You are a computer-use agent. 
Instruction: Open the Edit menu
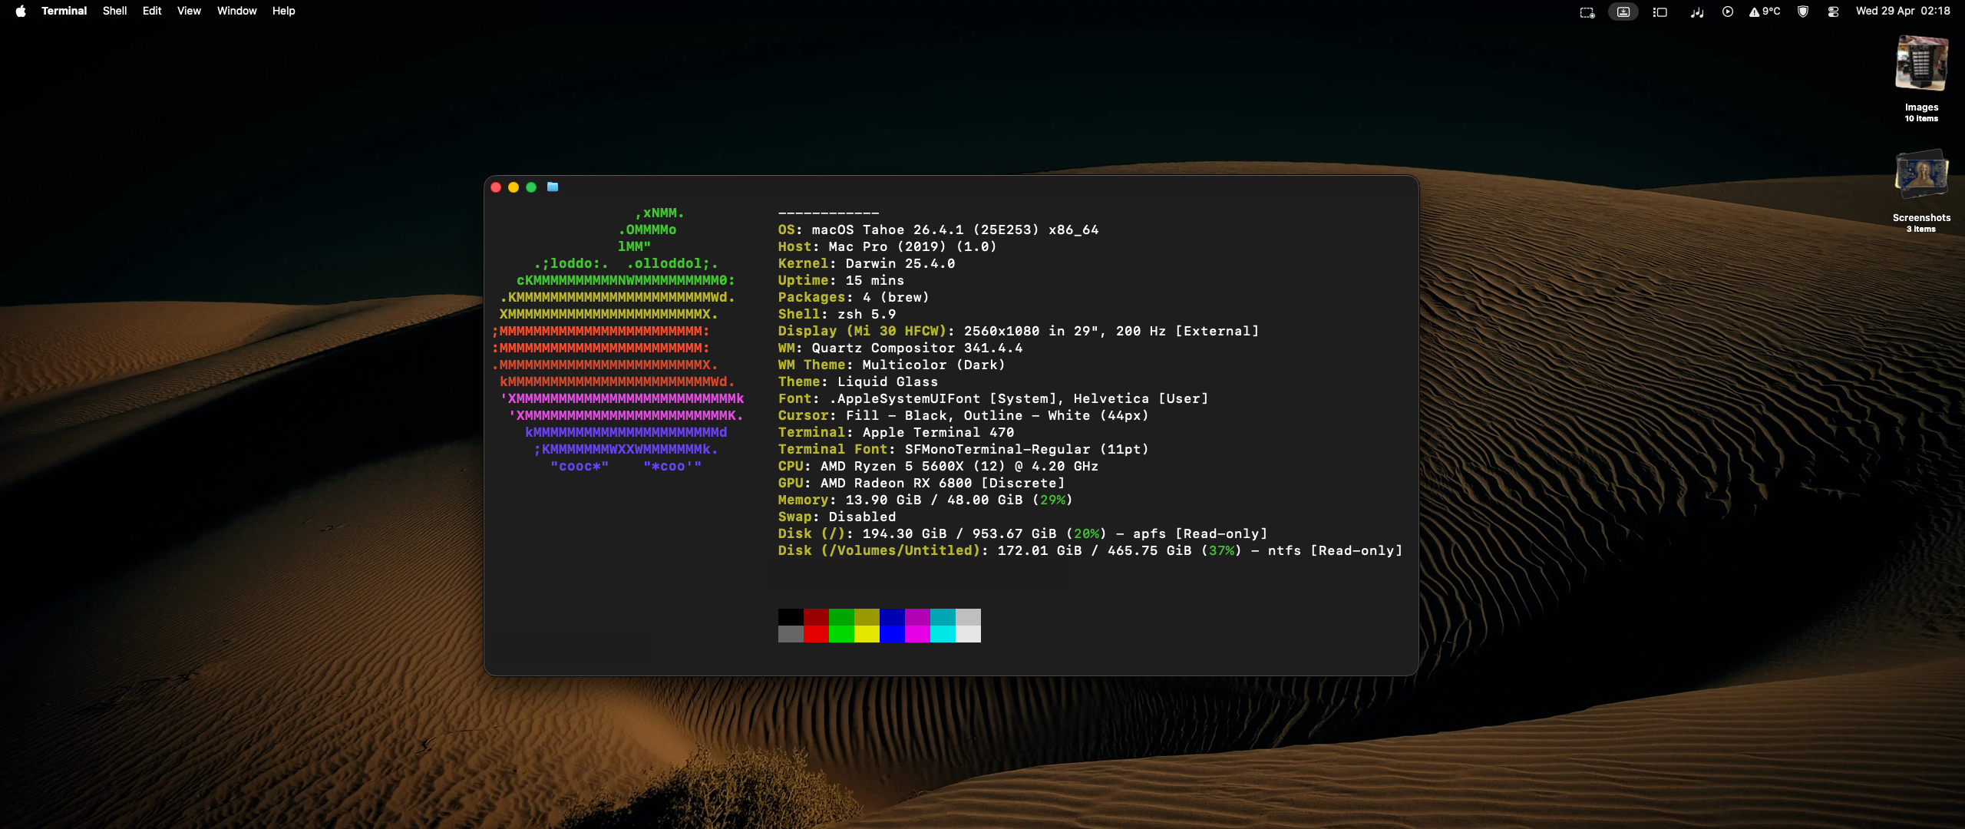click(151, 11)
